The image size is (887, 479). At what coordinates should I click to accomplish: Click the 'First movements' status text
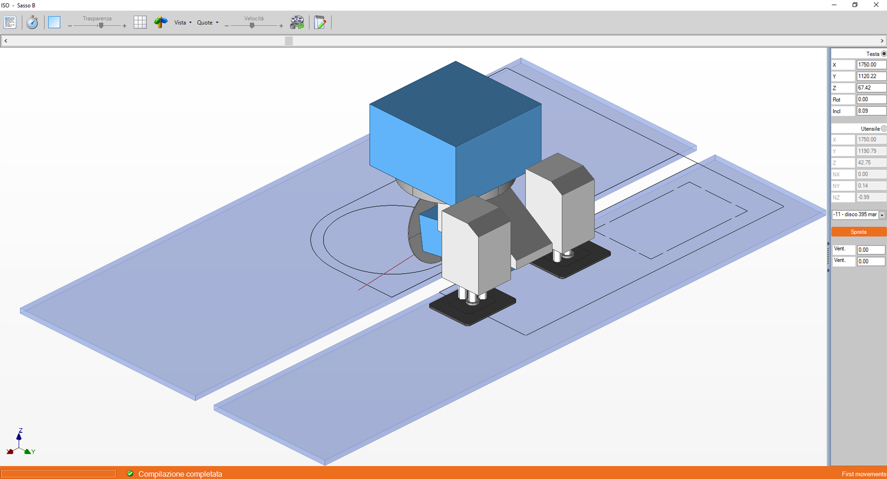(863, 474)
